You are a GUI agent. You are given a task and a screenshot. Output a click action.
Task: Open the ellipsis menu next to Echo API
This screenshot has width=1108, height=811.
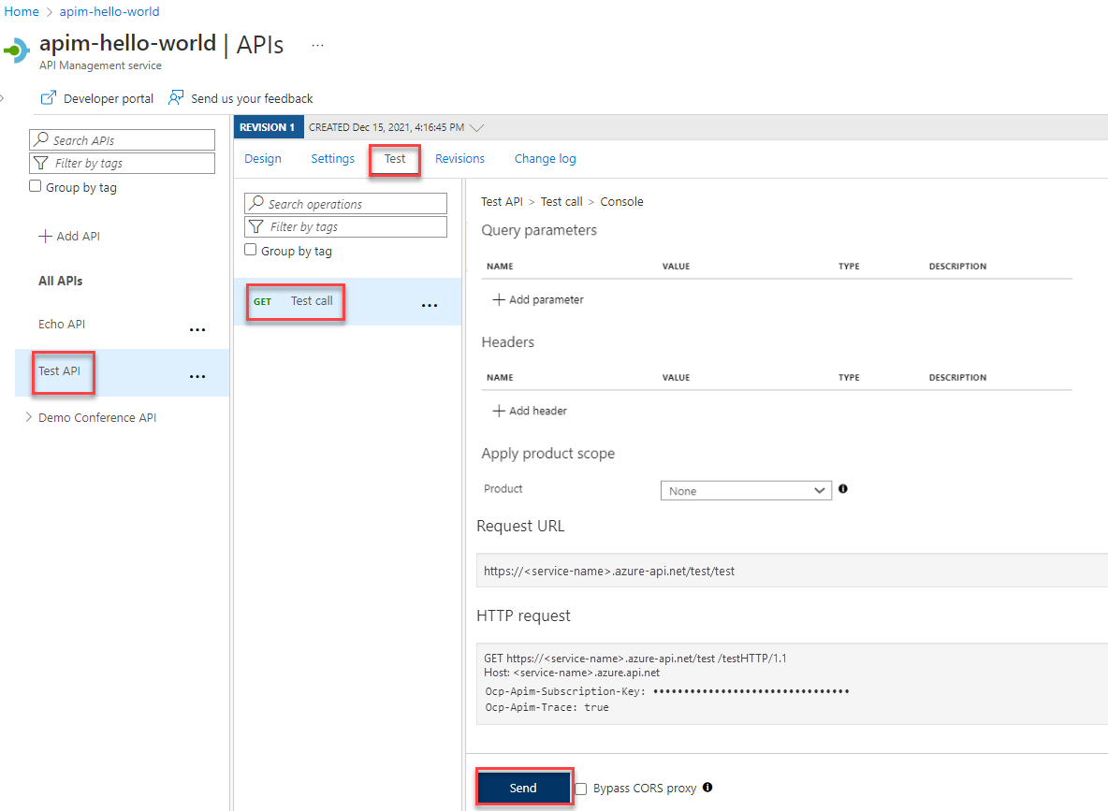point(197,329)
